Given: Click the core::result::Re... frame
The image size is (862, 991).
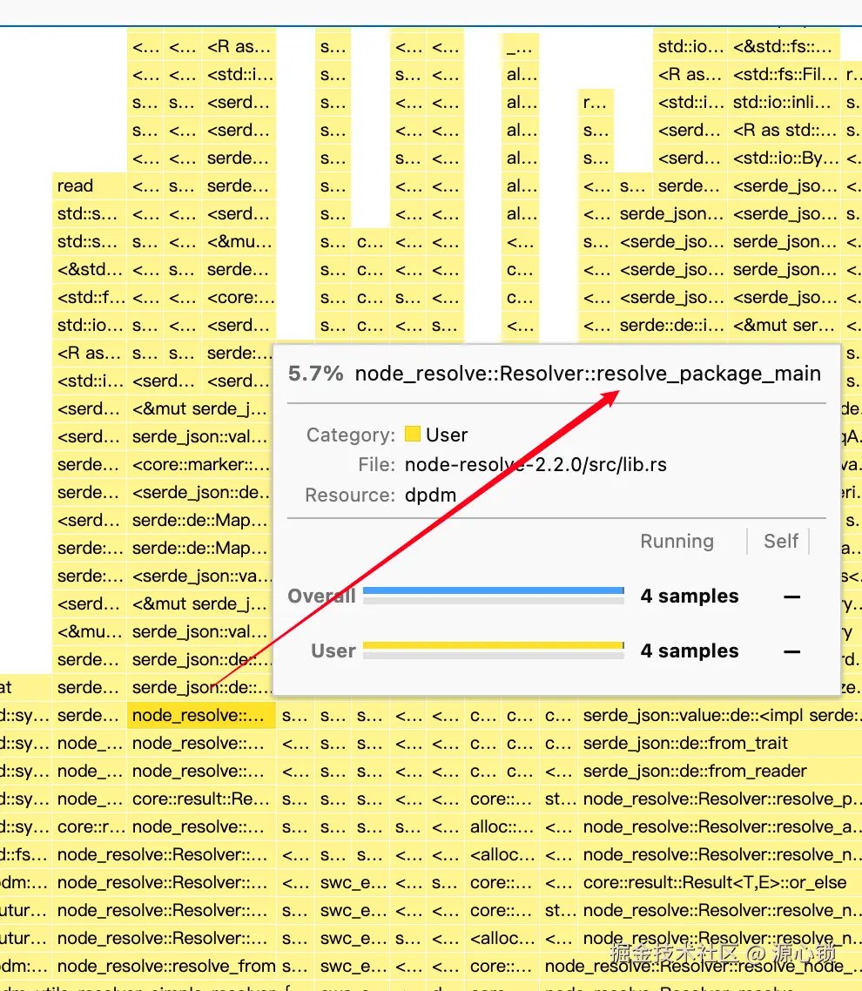Looking at the screenshot, I should click(x=201, y=799).
